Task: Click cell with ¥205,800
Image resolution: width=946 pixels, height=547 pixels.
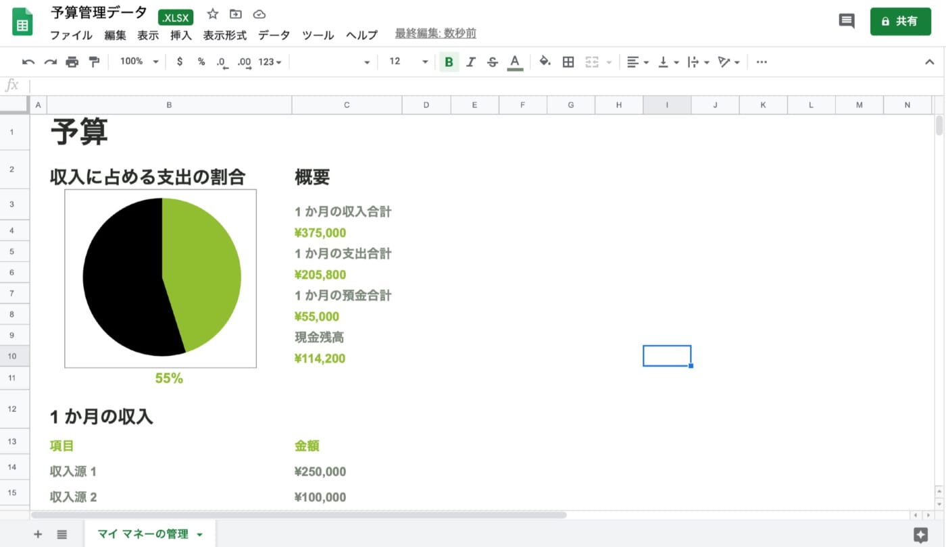Action: pos(347,275)
